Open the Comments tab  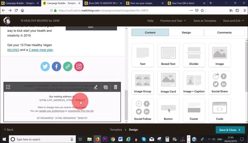(224, 33)
